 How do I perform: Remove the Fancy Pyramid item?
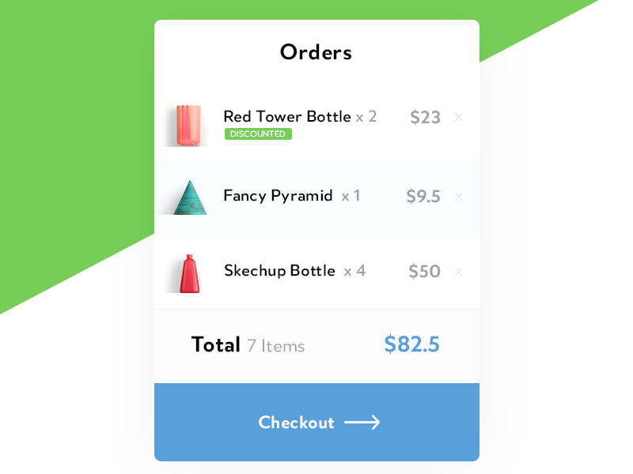coord(459,197)
